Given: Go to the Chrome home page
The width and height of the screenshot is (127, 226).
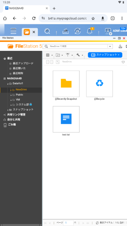Looking at the screenshot, I should coord(5,18).
